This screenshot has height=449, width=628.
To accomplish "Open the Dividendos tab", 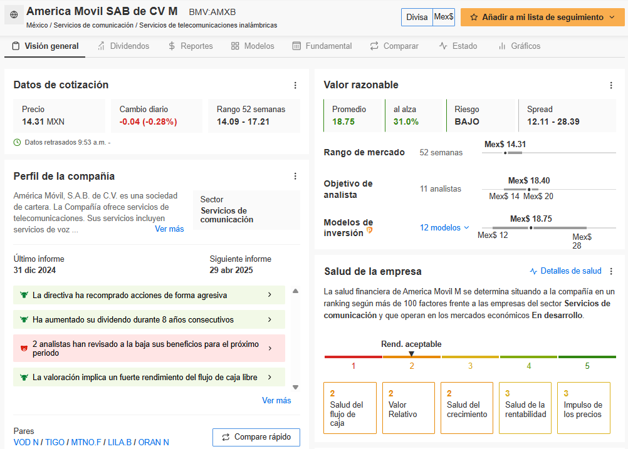I will [x=123, y=46].
